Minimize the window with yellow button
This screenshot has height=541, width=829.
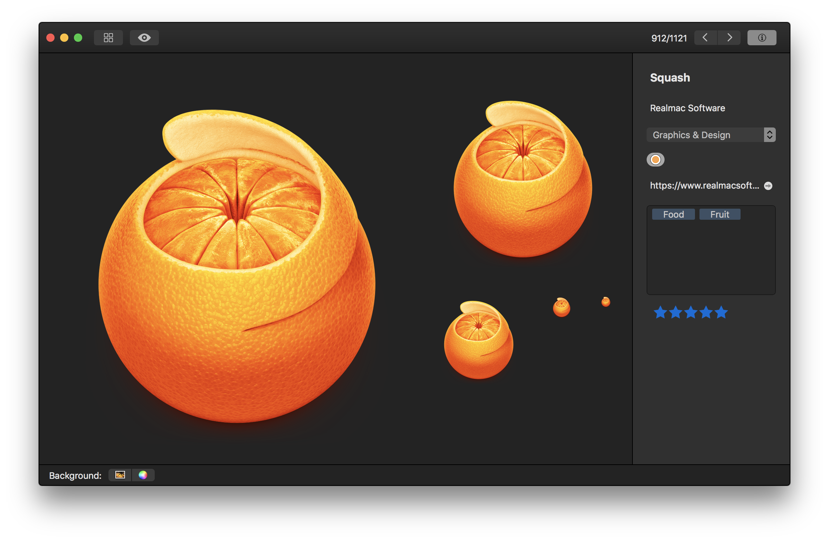[x=64, y=38]
